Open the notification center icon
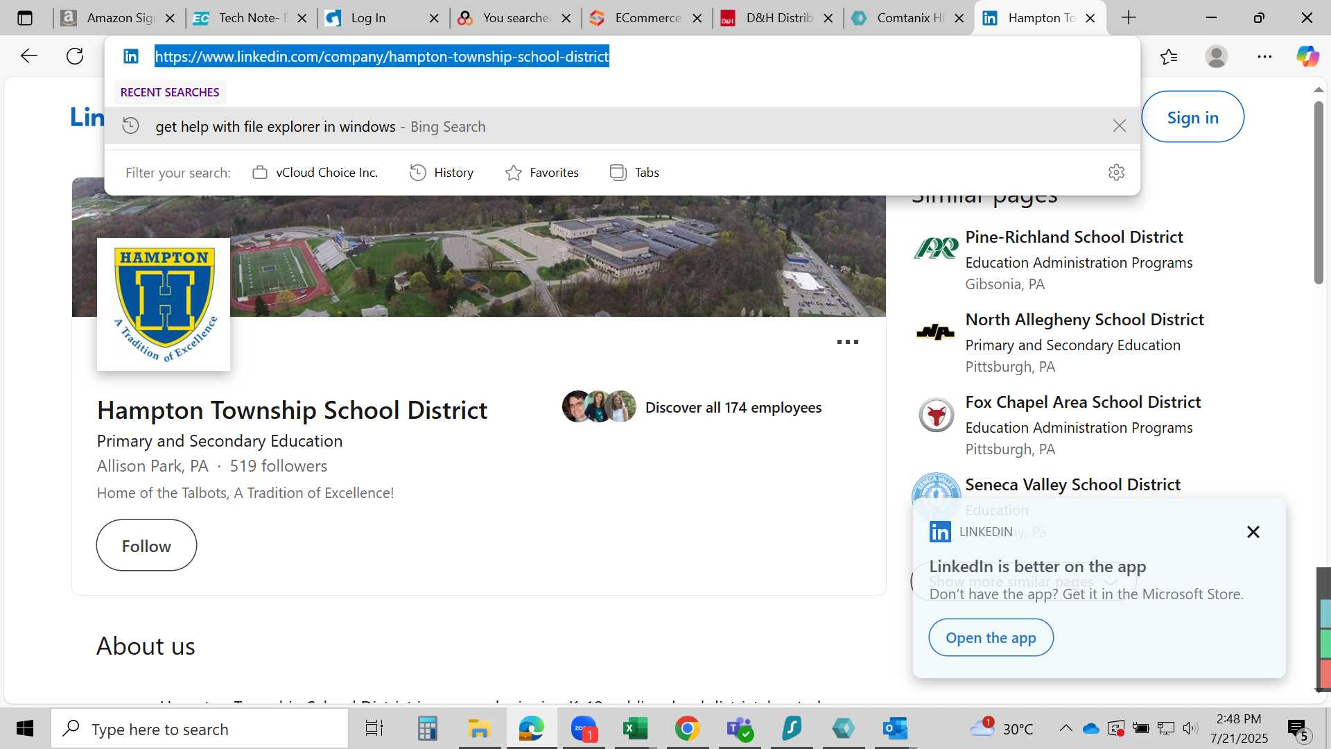The height and width of the screenshot is (749, 1331). tap(1298, 730)
